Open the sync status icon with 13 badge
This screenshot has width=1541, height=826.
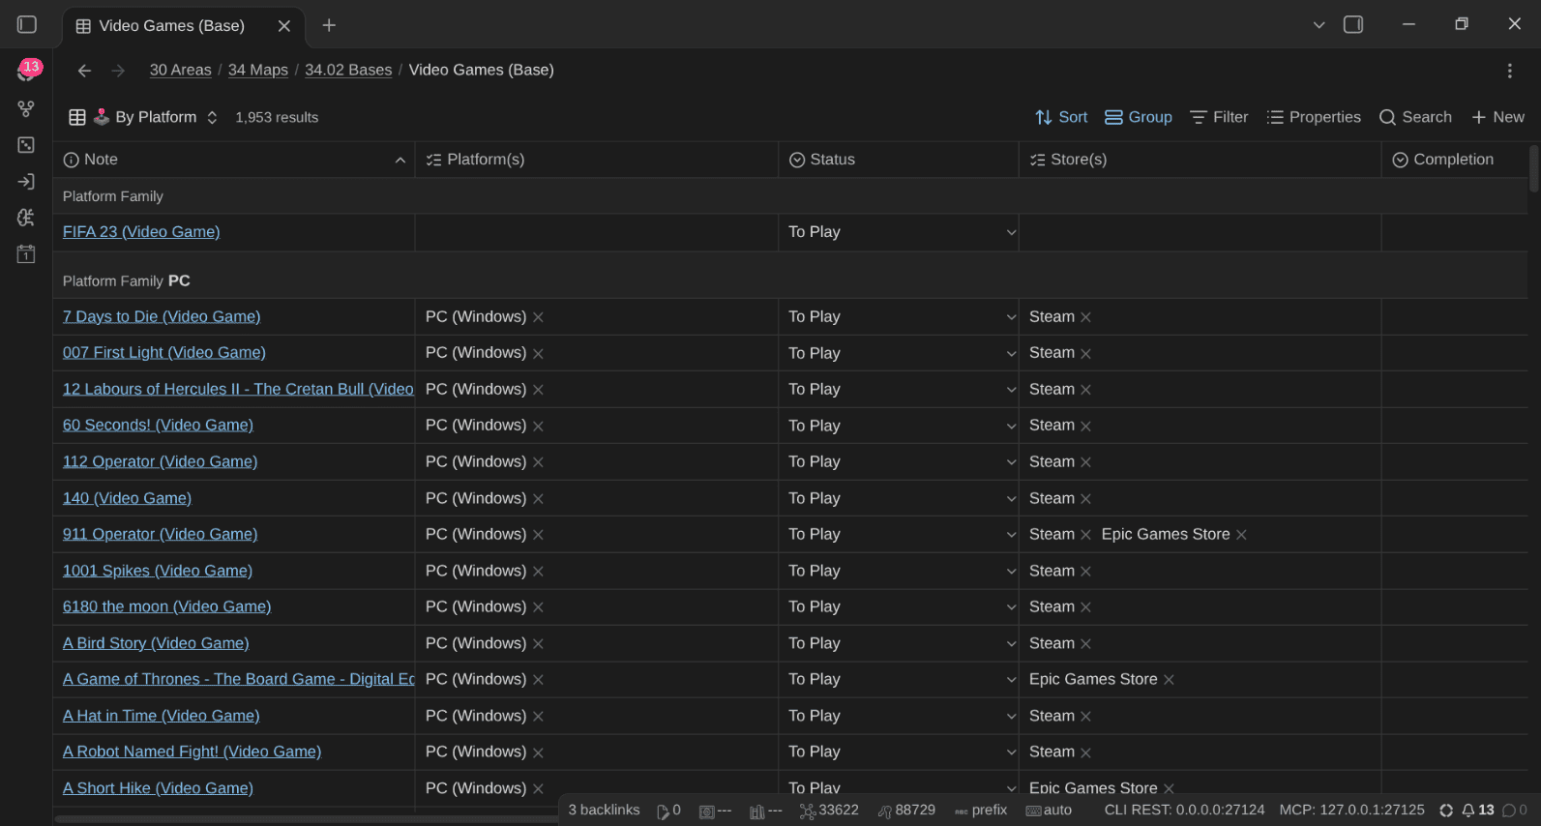coord(27,71)
